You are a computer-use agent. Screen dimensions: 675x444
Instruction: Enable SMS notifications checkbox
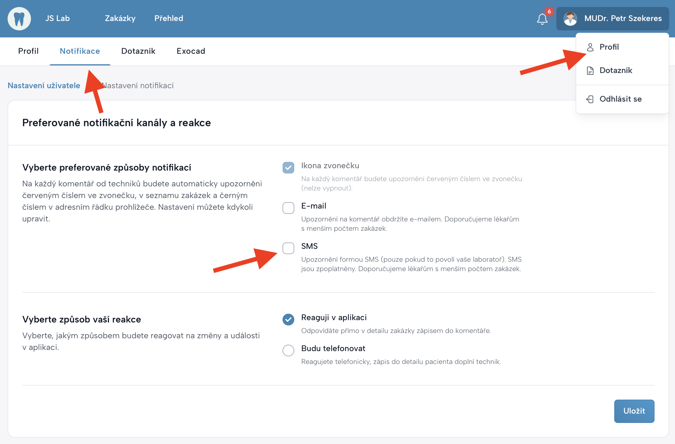click(288, 248)
